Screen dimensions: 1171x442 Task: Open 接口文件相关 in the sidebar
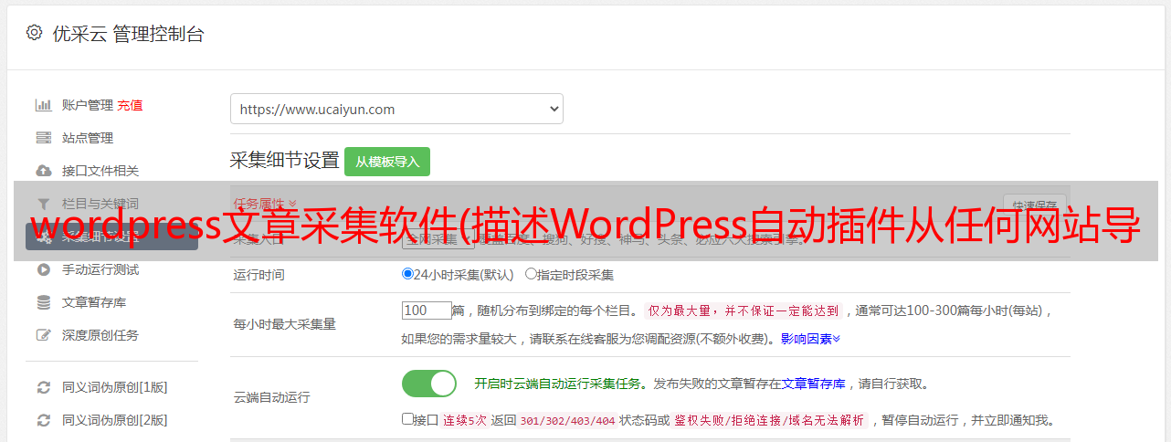100,171
